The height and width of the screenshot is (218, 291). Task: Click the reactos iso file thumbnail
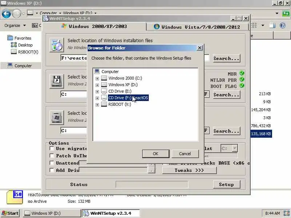pos(15,197)
